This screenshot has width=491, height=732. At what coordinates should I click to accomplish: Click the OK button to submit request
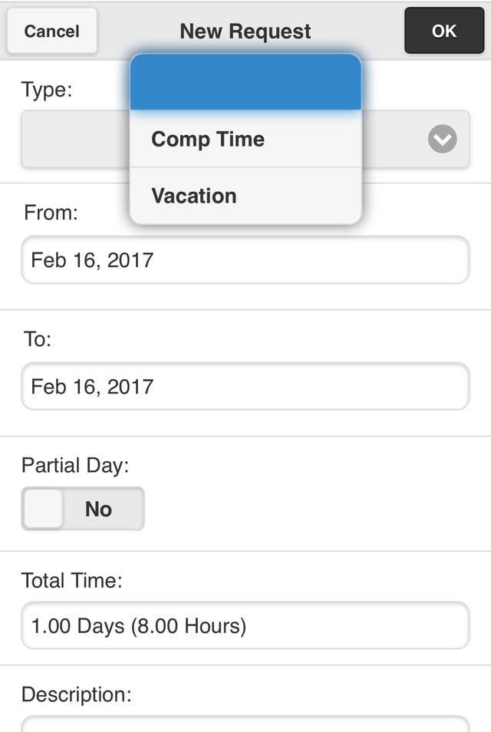pyautogui.click(x=443, y=31)
